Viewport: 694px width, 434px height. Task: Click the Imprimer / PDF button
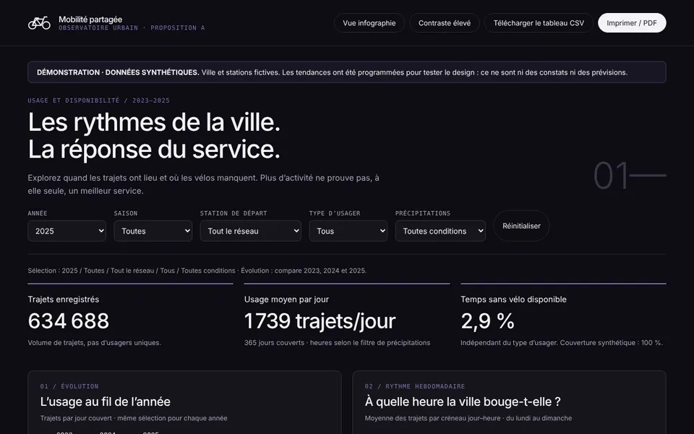[632, 23]
